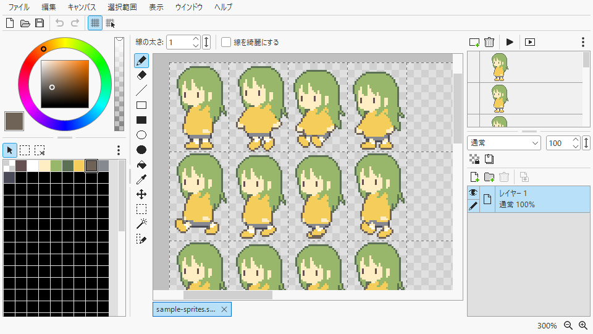Select the palette rectangle selection mode
593x334 pixels.
point(25,150)
